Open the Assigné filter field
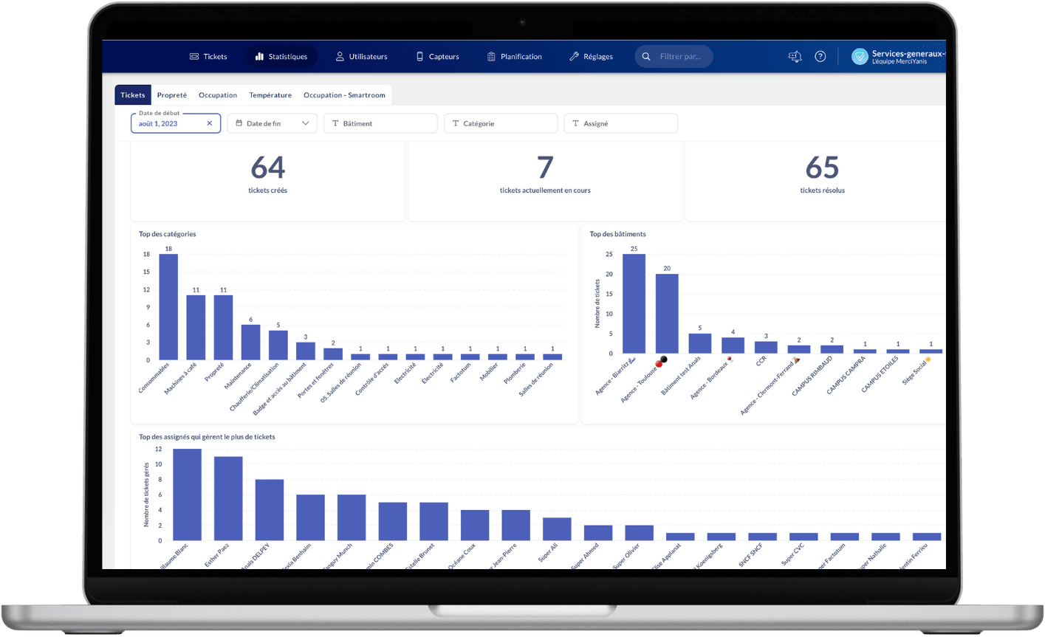The height and width of the screenshot is (637, 1045). (x=620, y=123)
